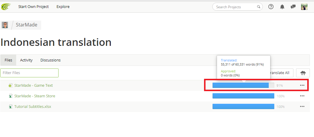Open the Explore menu item
Screen dimensions: 314x137
click(x=63, y=7)
